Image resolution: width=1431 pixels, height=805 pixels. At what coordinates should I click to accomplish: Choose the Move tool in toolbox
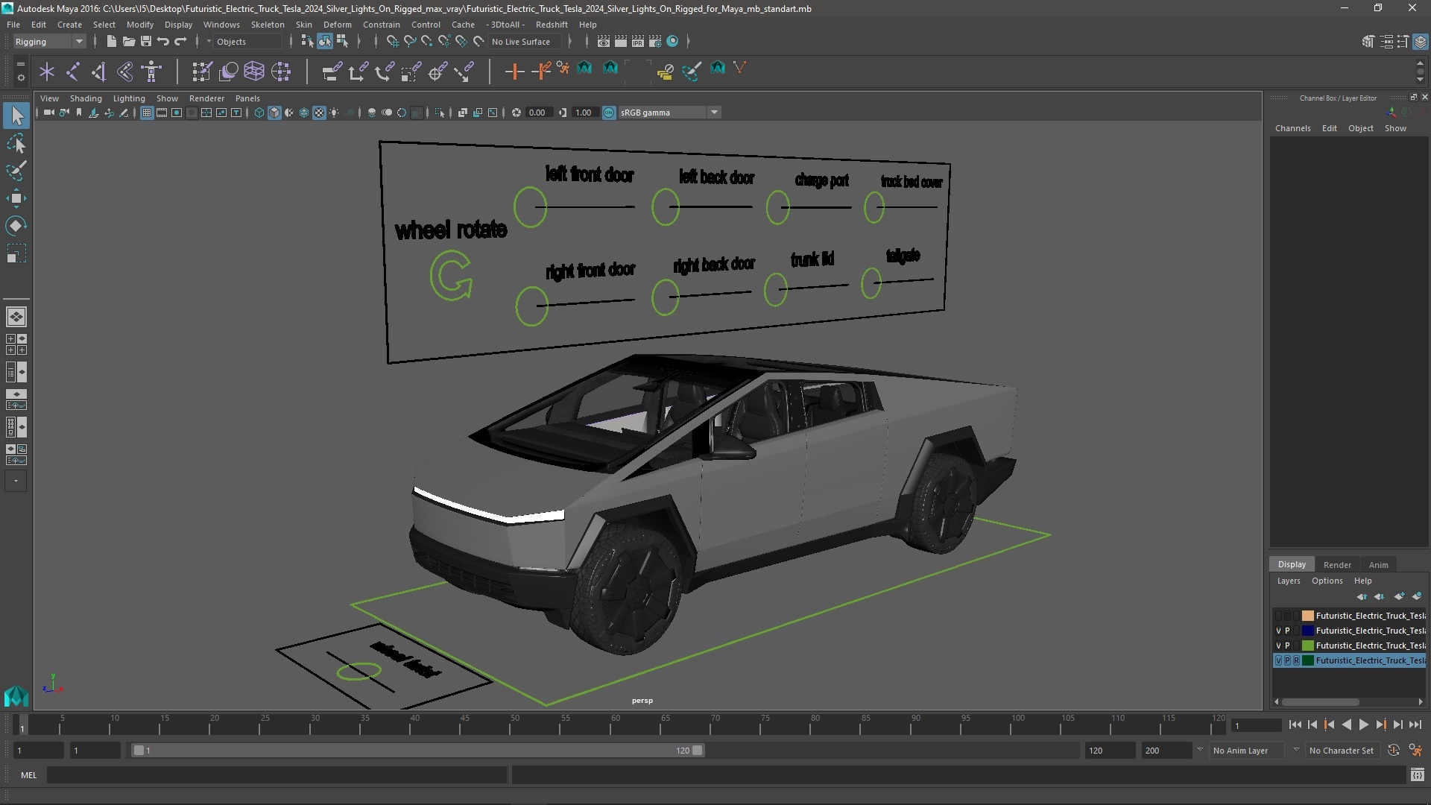click(x=16, y=198)
